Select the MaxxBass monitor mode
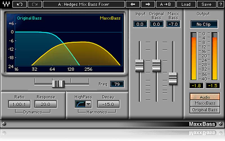This screenshot has width=225, height=141. (205, 103)
